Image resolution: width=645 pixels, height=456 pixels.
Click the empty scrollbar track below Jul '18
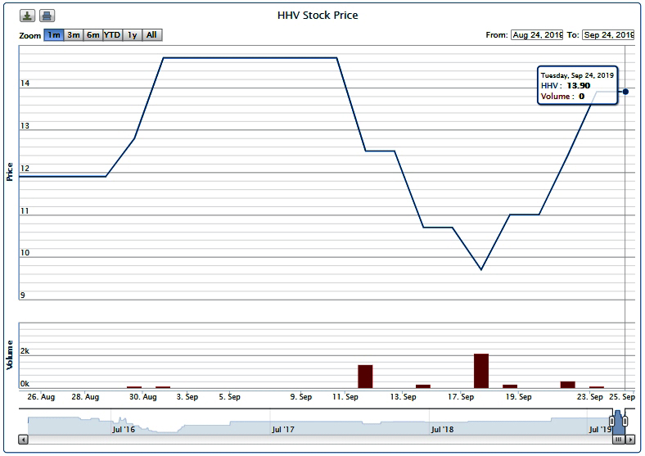click(x=442, y=440)
